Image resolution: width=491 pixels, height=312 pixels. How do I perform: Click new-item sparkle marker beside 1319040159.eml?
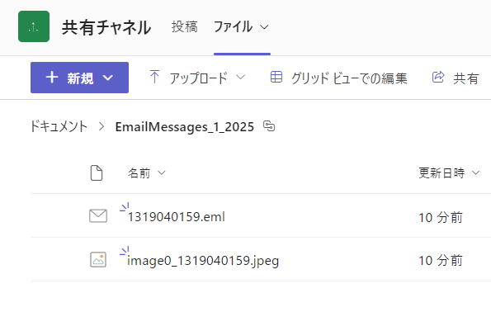click(x=125, y=207)
